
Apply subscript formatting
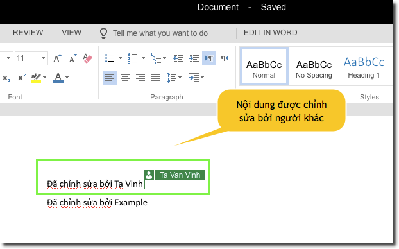click(x=6, y=78)
